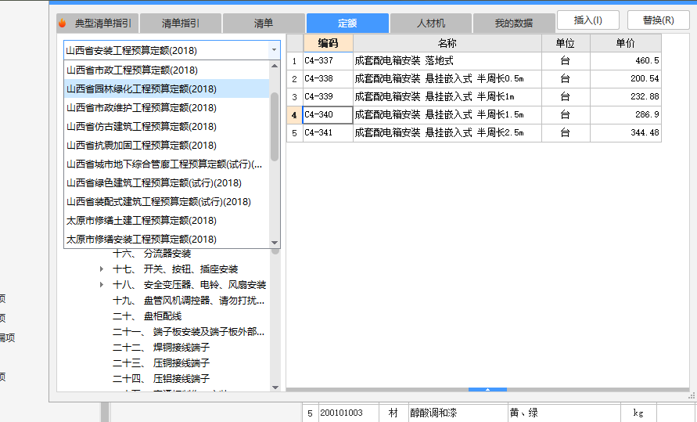Click the blue panel collapse handle
This screenshot has height=422, width=697.
point(487,390)
